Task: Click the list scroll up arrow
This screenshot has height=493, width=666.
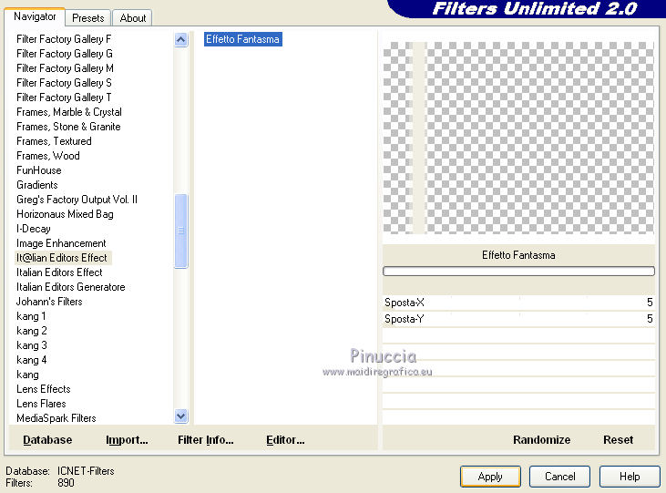Action: (x=181, y=40)
